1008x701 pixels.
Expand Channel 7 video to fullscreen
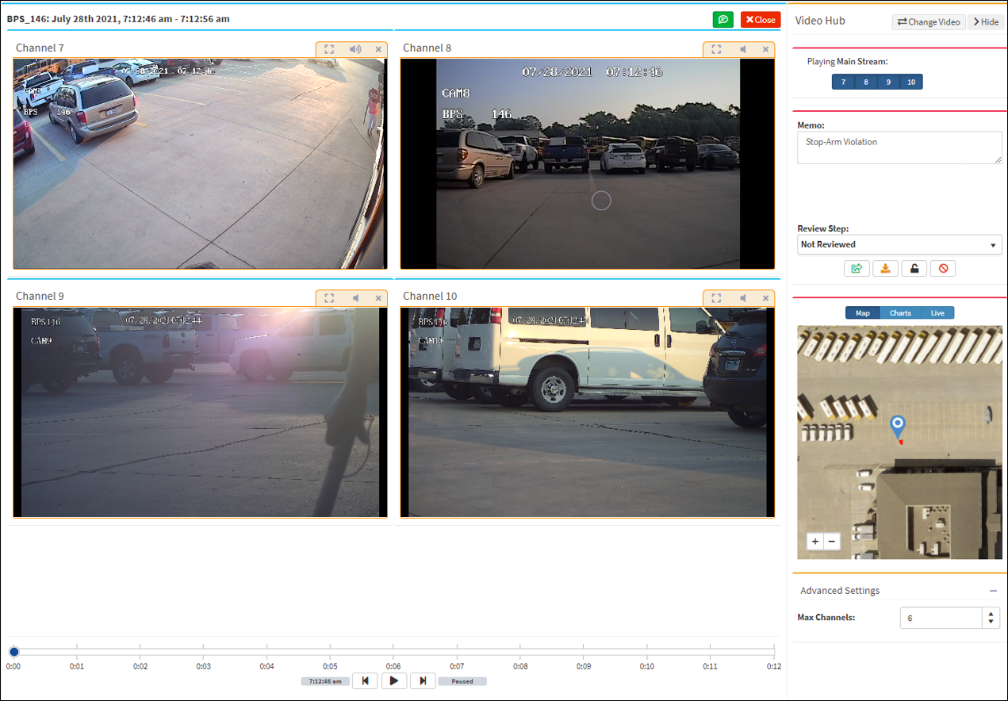point(329,49)
